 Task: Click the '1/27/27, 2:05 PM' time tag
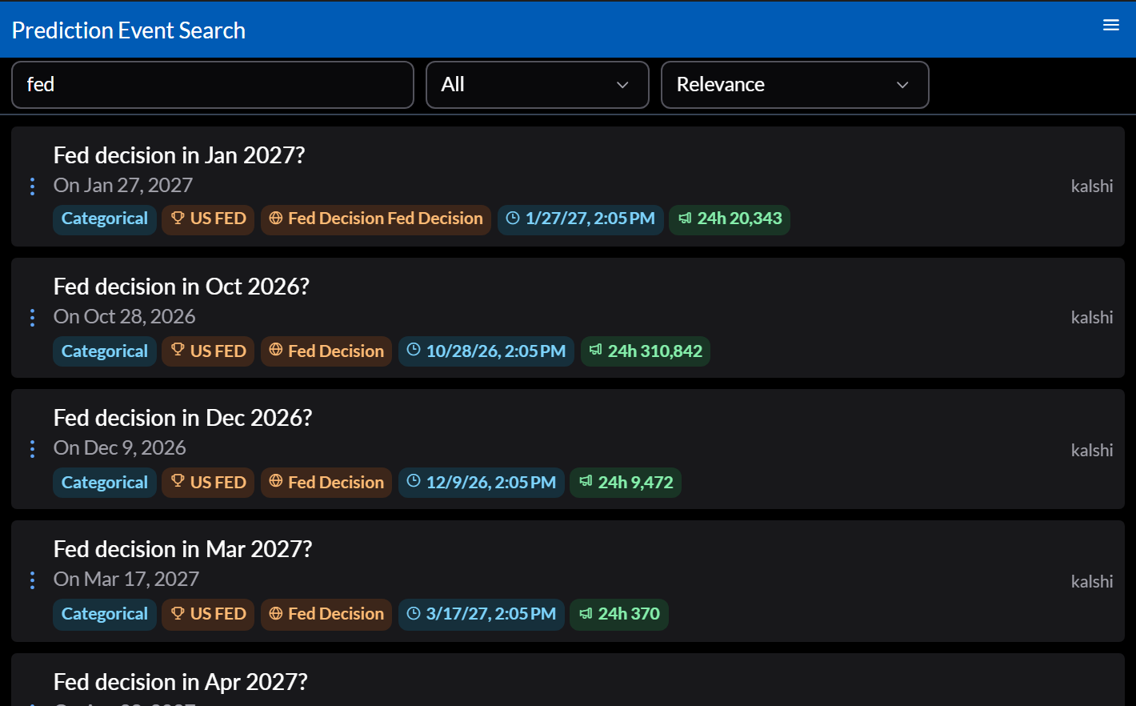581,219
